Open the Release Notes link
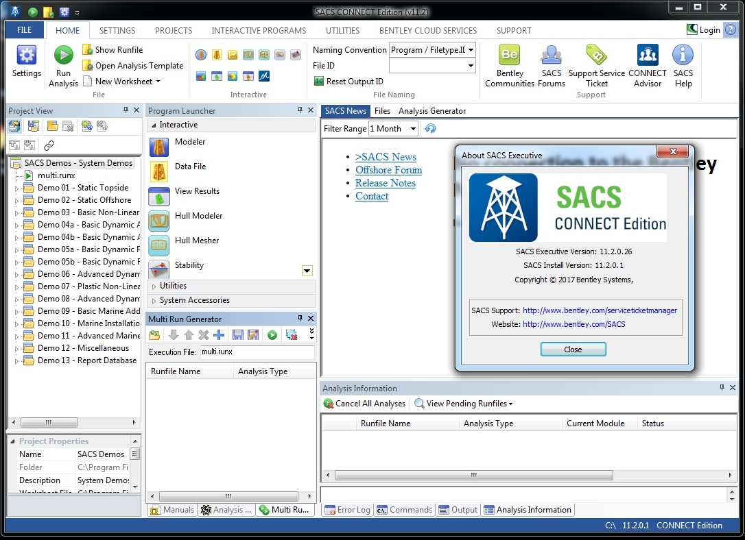This screenshot has width=745, height=540. tap(386, 183)
